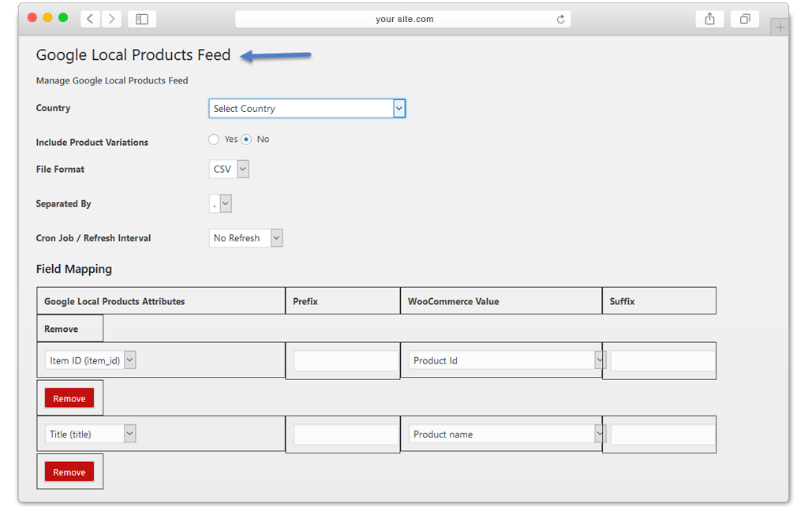Open the Product Id WooCommerce value dropdown
The width and height of the screenshot is (808, 507).
[506, 360]
